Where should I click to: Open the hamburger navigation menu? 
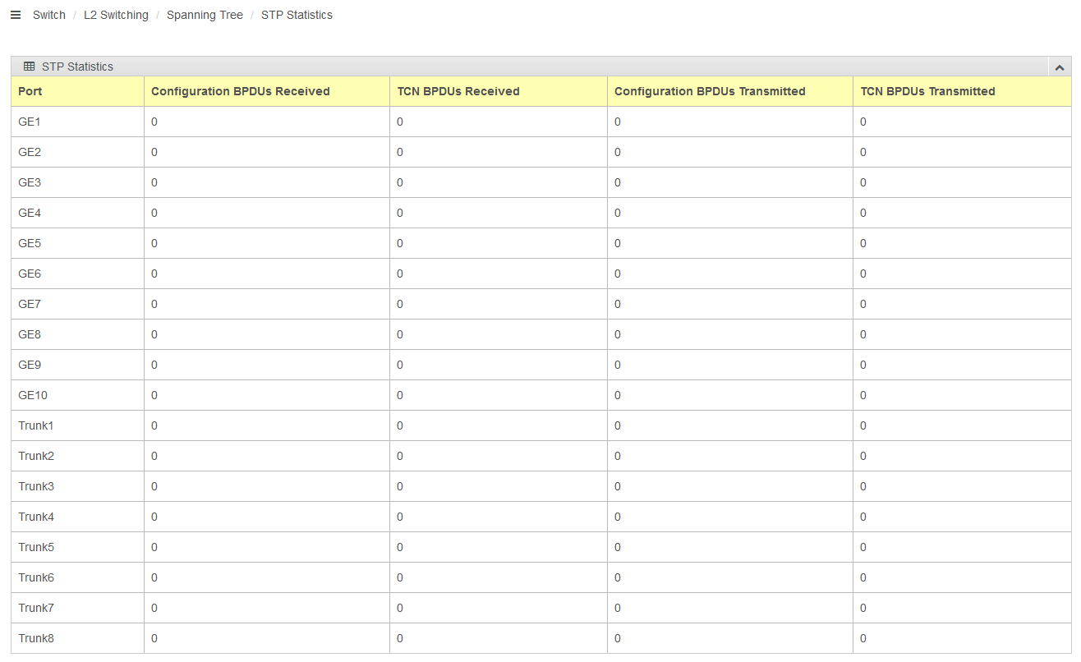click(16, 15)
